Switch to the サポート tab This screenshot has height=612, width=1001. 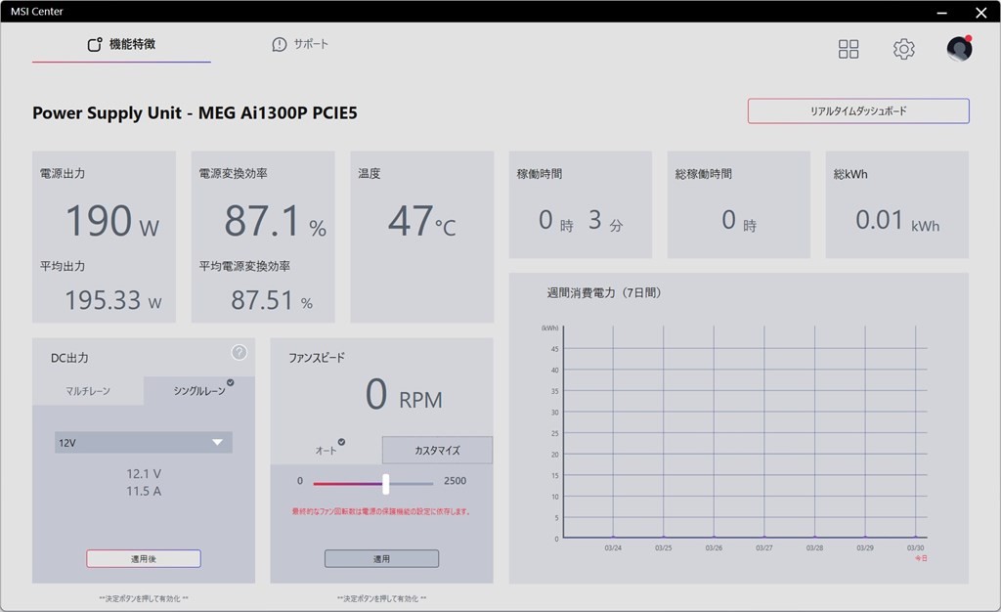pyautogui.click(x=300, y=44)
